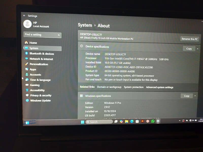Collapse the Device specifications section
The image size is (203, 152).
click(198, 49)
